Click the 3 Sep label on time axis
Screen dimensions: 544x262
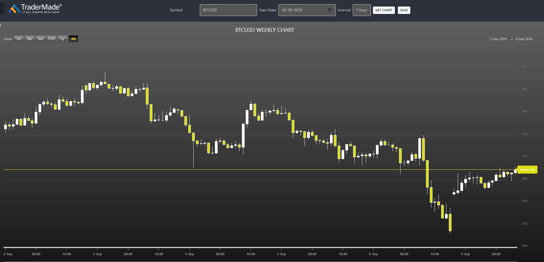(98, 254)
